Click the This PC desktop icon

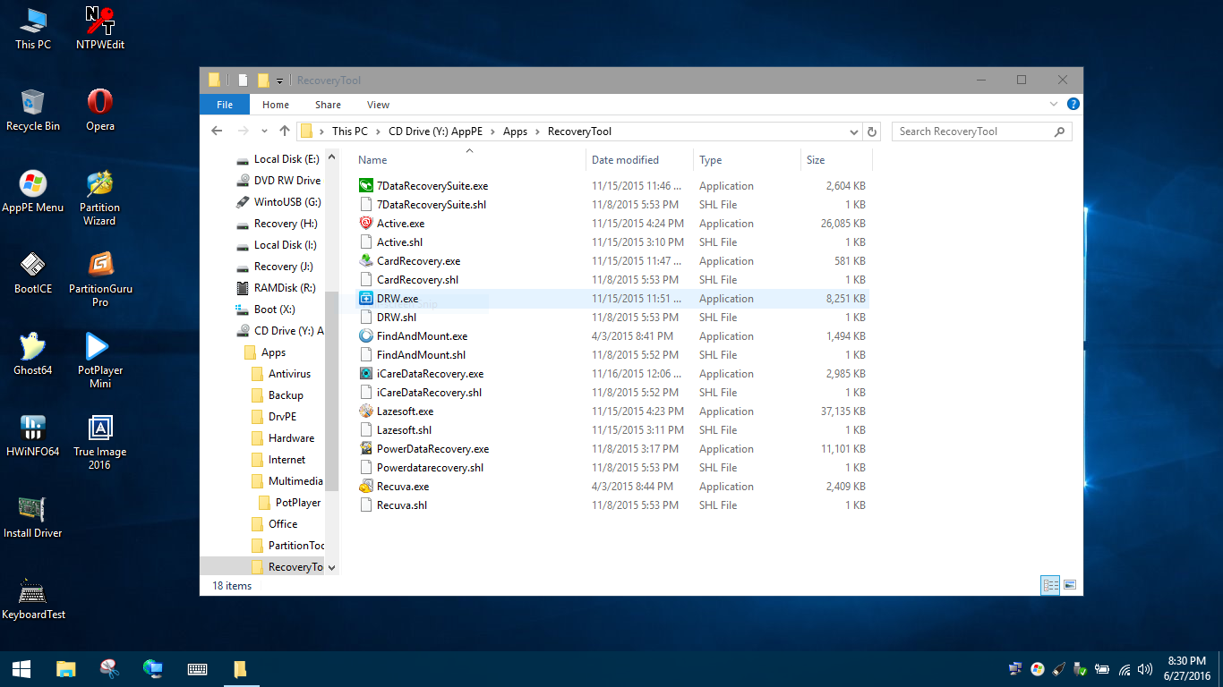33,28
